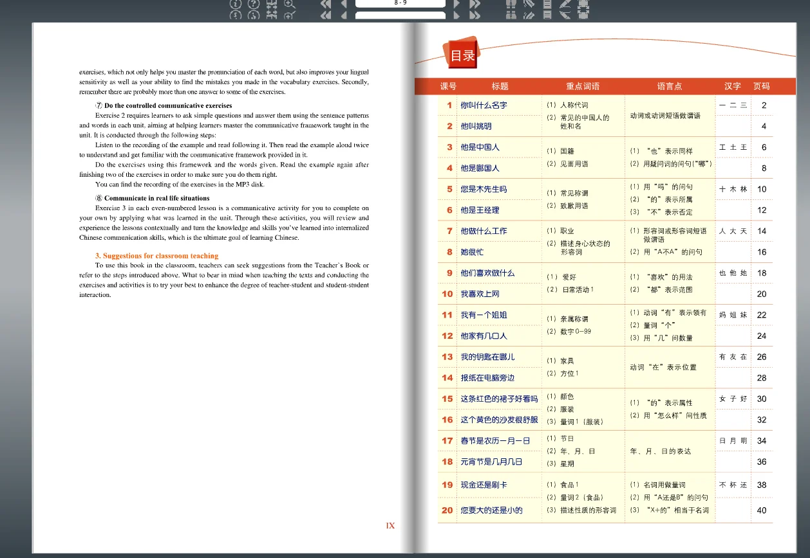
Task: Click page number 2 in the 页码 column
Action: coord(764,105)
